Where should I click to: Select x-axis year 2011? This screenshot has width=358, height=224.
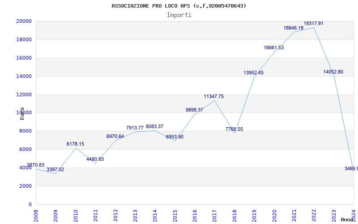click(x=95, y=215)
